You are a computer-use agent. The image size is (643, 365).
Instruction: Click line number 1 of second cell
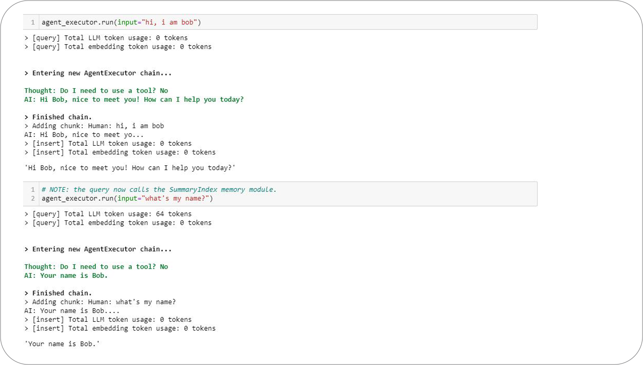click(x=33, y=189)
